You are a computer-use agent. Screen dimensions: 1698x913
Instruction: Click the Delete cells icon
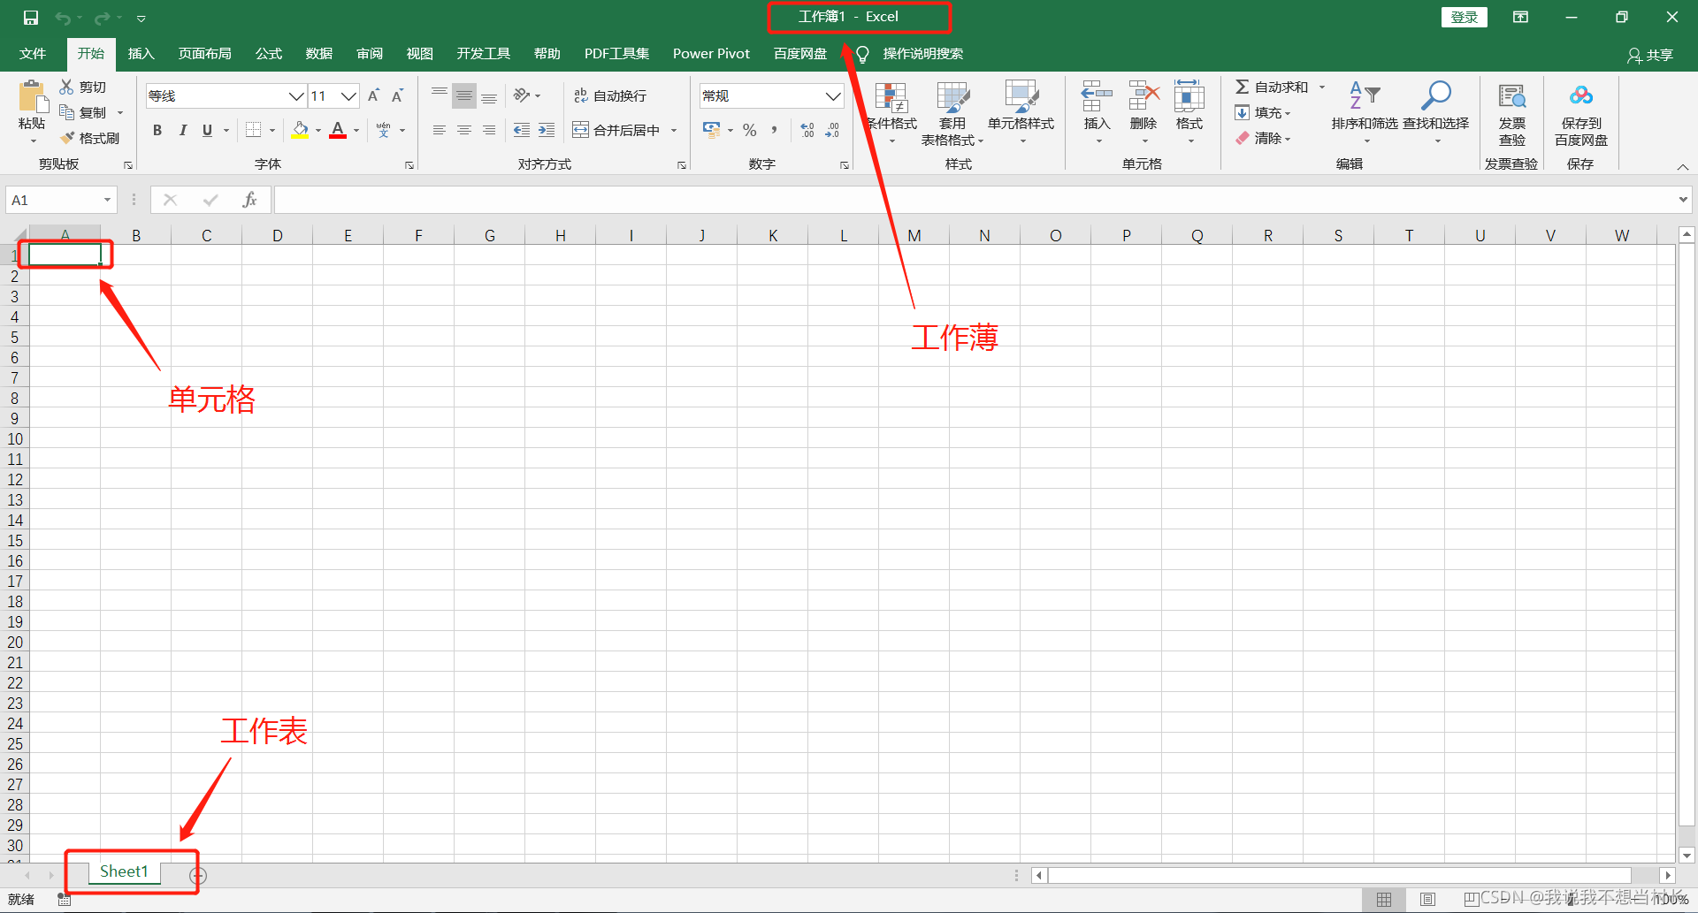click(1143, 96)
